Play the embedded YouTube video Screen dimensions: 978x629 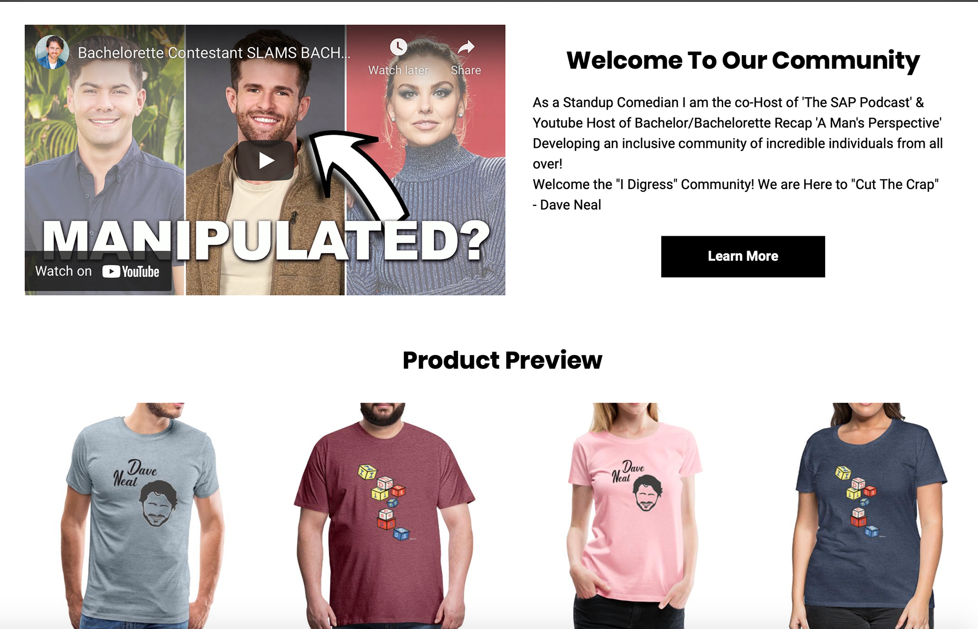265,160
